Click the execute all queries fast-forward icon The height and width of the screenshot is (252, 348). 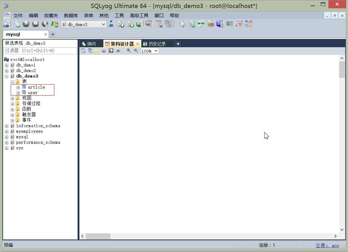[x=35, y=24]
